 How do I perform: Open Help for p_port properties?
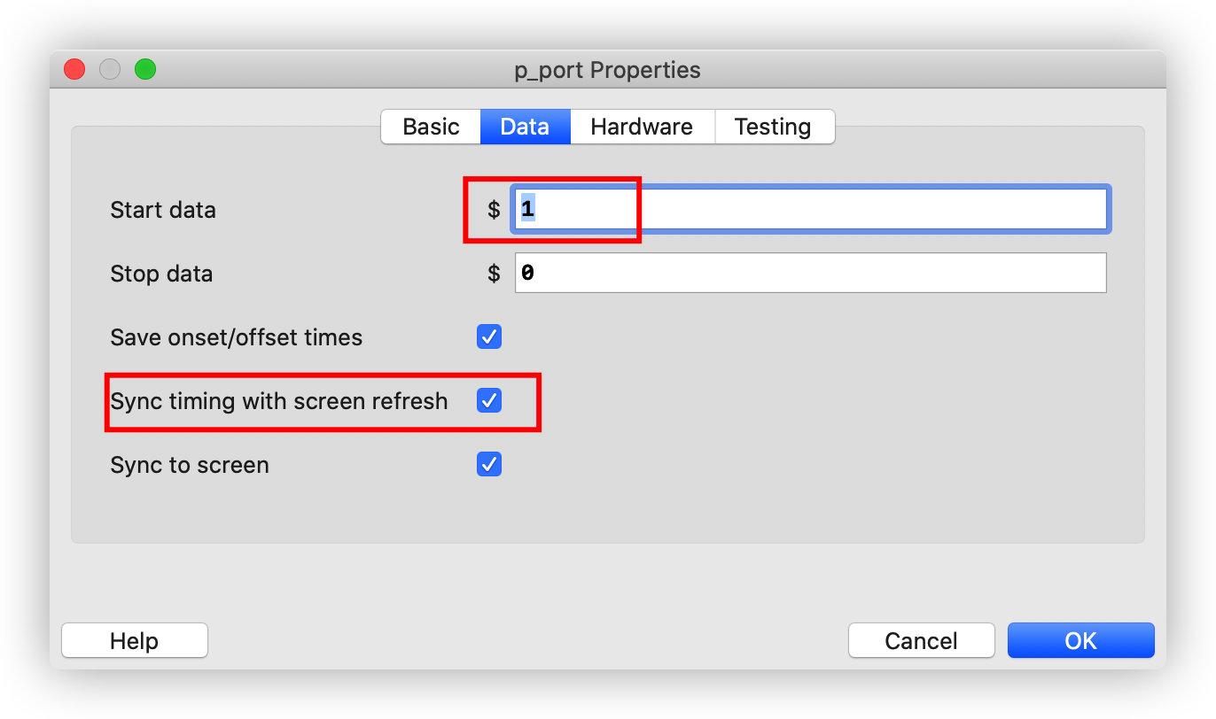(135, 640)
